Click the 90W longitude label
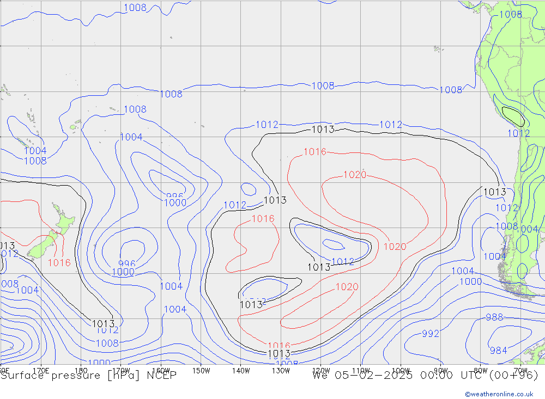The image size is (545, 399). pos(441,371)
